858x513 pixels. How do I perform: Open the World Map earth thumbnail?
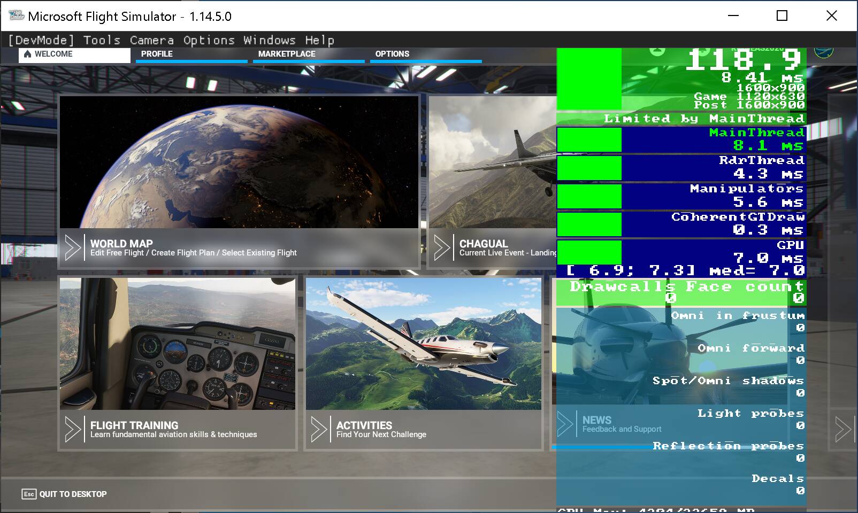[x=239, y=162]
